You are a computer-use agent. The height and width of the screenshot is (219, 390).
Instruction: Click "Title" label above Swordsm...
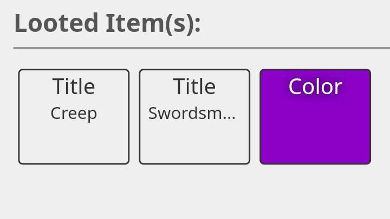pos(194,87)
